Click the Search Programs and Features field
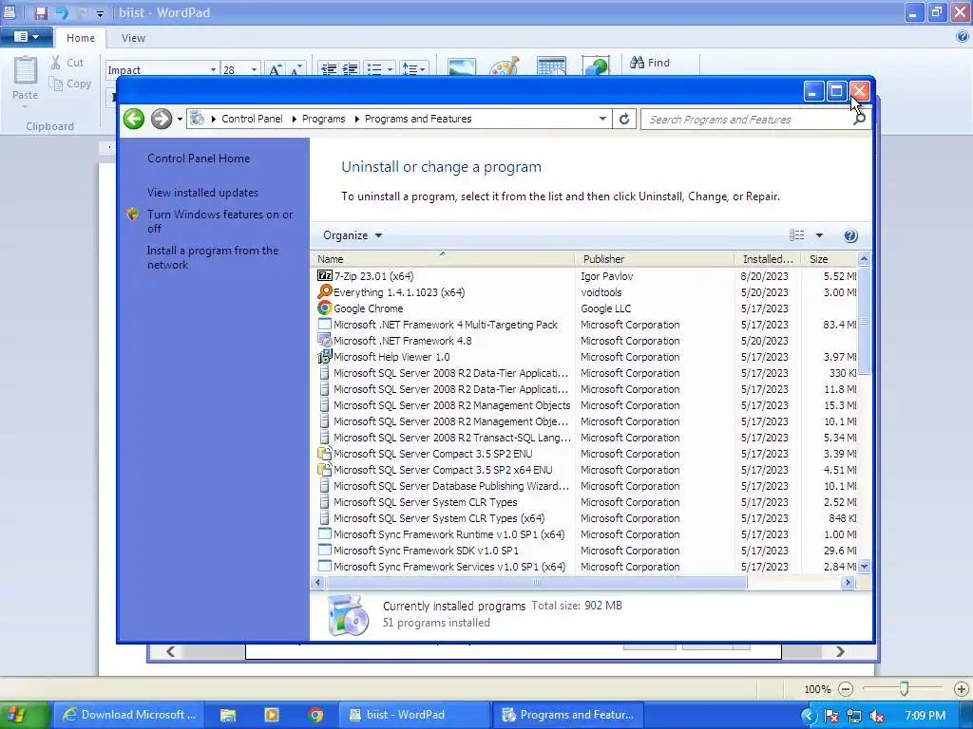 (747, 119)
